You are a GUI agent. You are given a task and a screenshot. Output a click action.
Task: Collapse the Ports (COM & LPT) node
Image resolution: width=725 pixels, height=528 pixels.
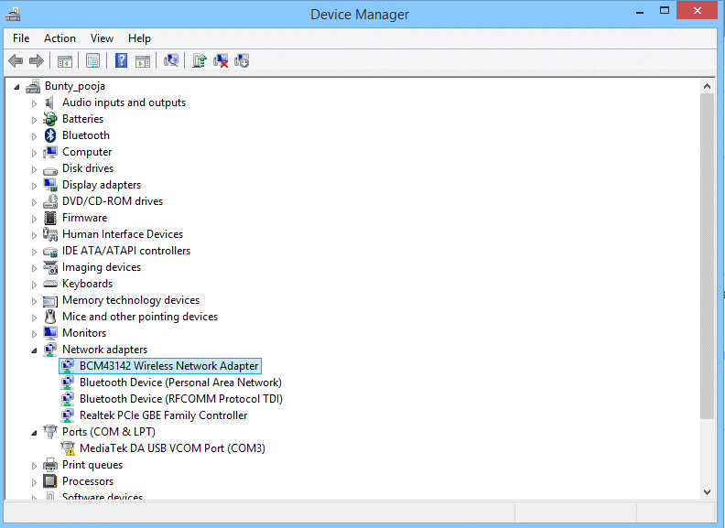pyautogui.click(x=35, y=432)
